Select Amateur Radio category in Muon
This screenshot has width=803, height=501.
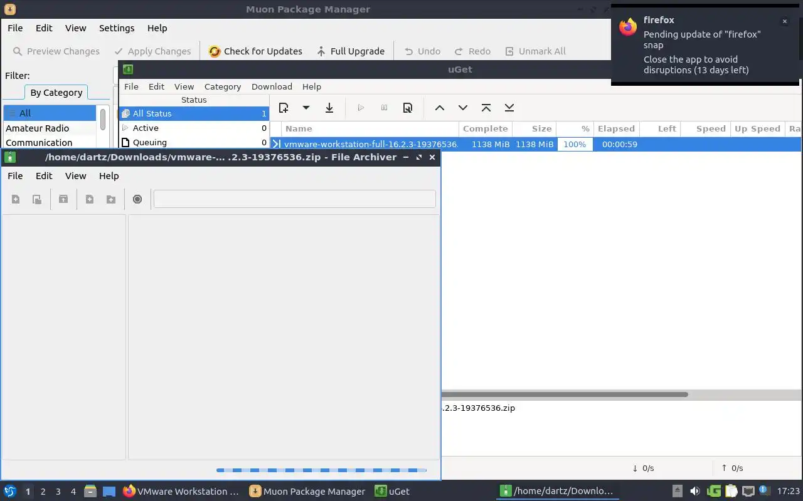pyautogui.click(x=50, y=128)
